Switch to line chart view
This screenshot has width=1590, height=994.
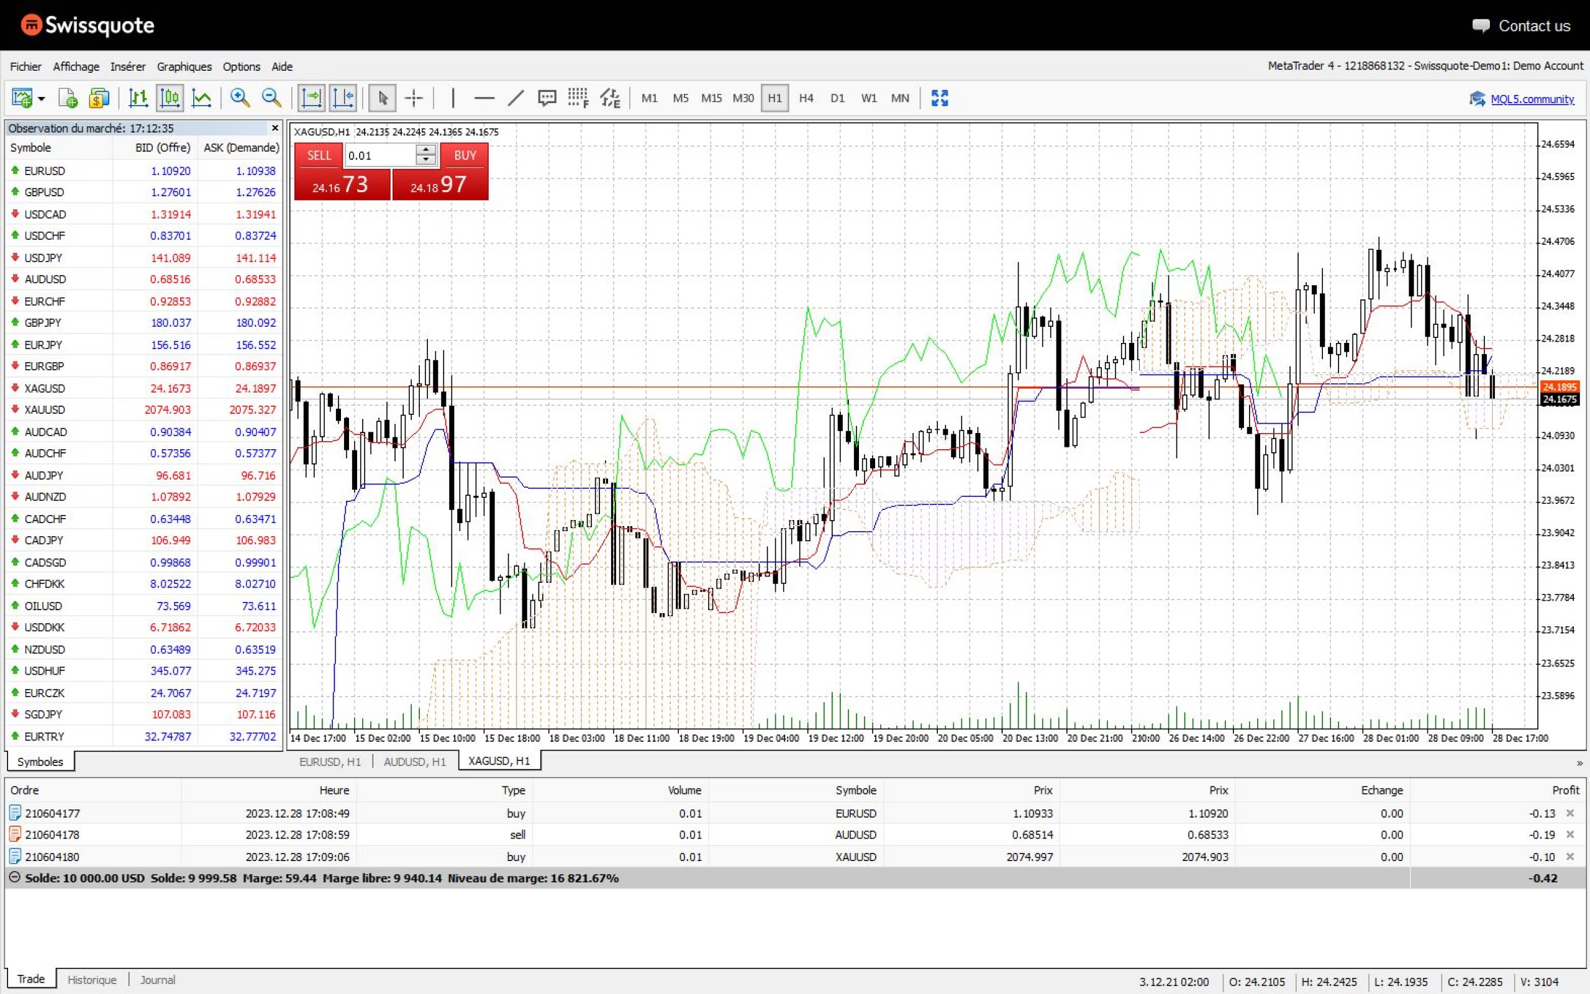[x=201, y=99]
